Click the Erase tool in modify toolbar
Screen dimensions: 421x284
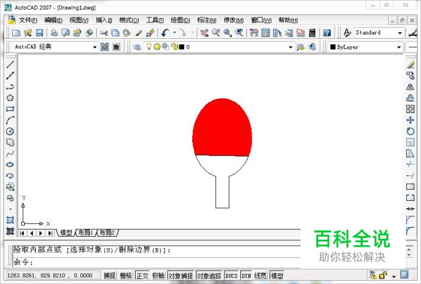pos(410,64)
